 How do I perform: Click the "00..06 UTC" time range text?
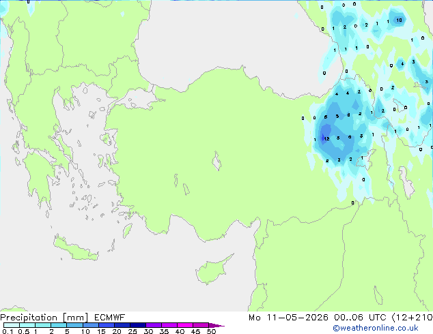tap(360, 318)
